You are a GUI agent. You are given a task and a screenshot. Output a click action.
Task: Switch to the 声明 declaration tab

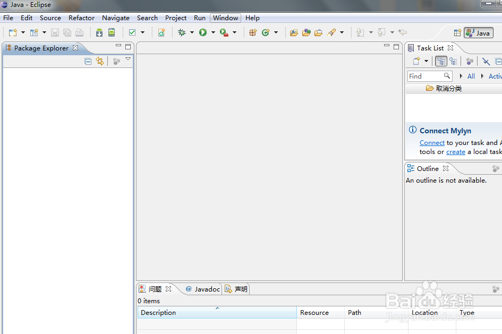coord(236,289)
